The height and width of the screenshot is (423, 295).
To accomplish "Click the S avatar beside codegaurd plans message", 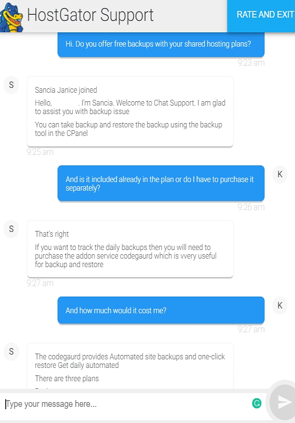I will (11, 352).
